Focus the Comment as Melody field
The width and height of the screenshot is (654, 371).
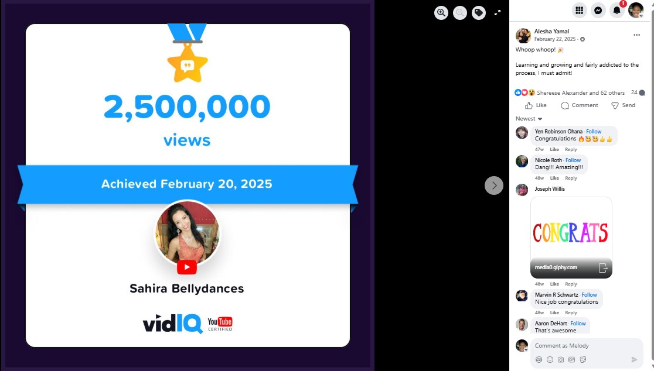point(587,346)
